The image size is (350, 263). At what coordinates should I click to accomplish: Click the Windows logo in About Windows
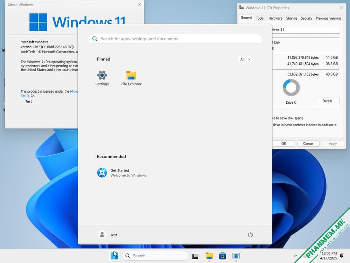point(38,22)
